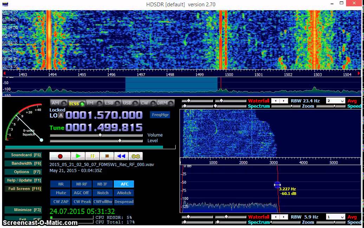Click the right arrow beside lower RBW 5.9 Hz
364x228 pixels.
[284, 217]
